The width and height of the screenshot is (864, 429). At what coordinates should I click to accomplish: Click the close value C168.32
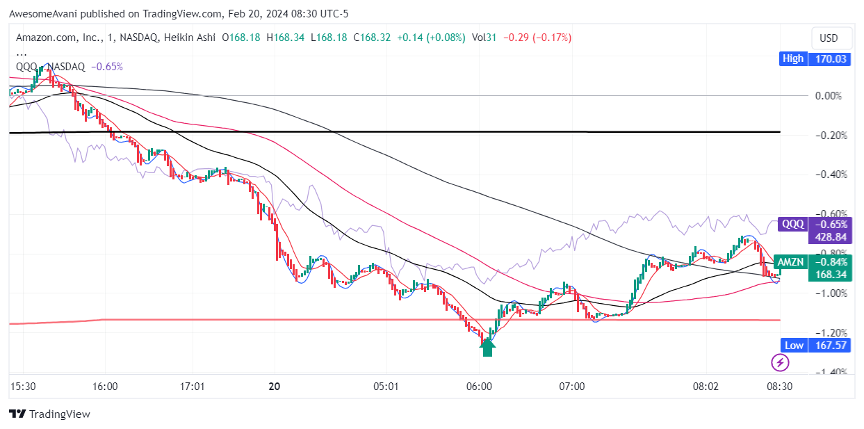click(x=373, y=38)
